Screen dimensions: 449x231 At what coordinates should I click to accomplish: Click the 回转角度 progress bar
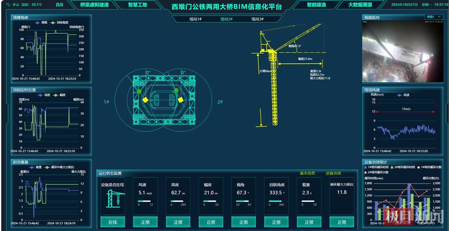click(276, 201)
